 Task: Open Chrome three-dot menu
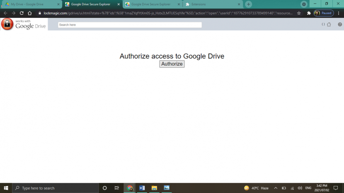point(339,13)
